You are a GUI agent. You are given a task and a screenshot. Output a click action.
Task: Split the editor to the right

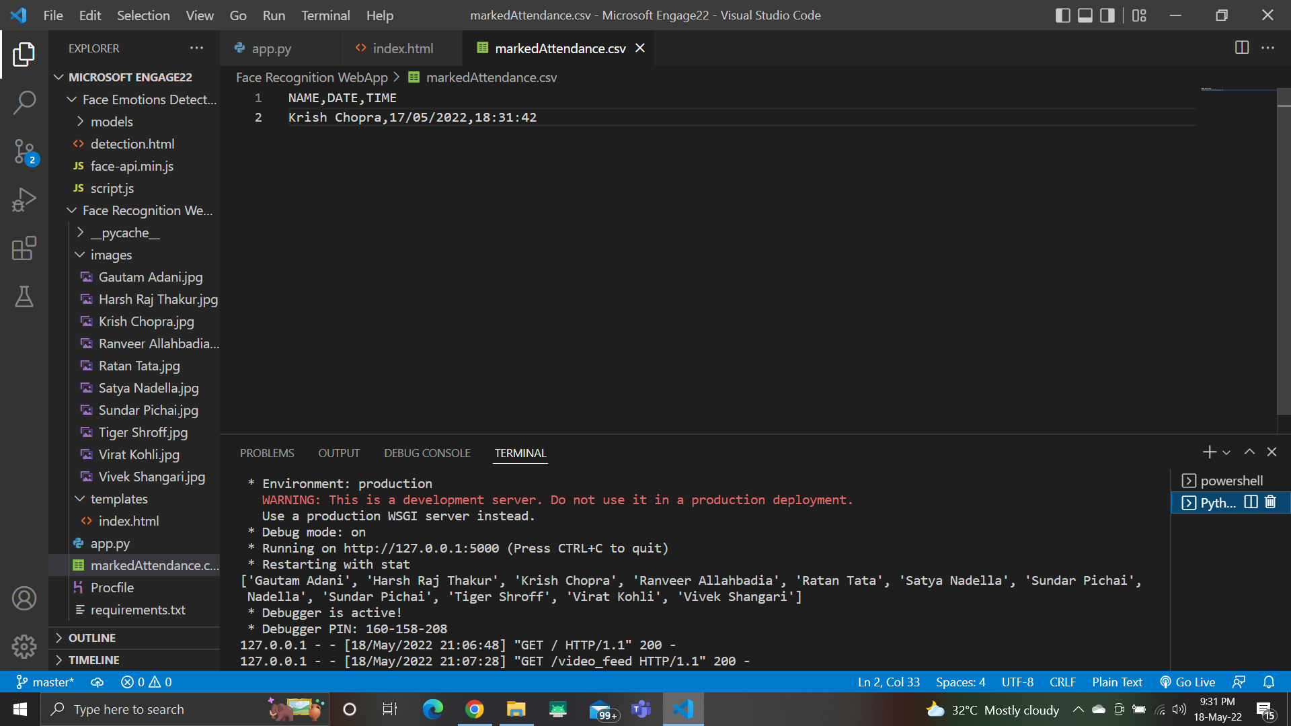click(x=1242, y=48)
